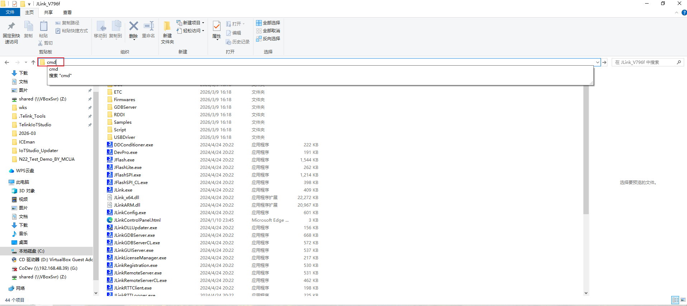This screenshot has width=687, height=306.
Task: Select JFlash.exe file
Action: point(124,160)
